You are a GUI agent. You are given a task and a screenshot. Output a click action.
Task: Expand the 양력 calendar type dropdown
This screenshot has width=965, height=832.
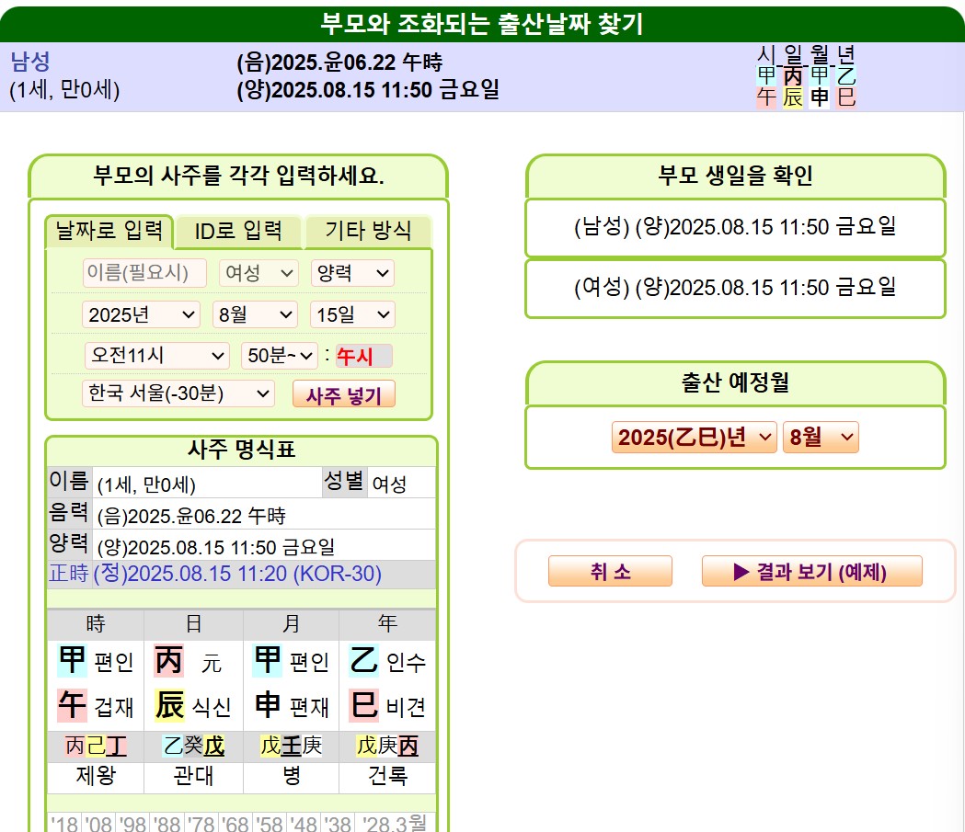[x=352, y=273]
